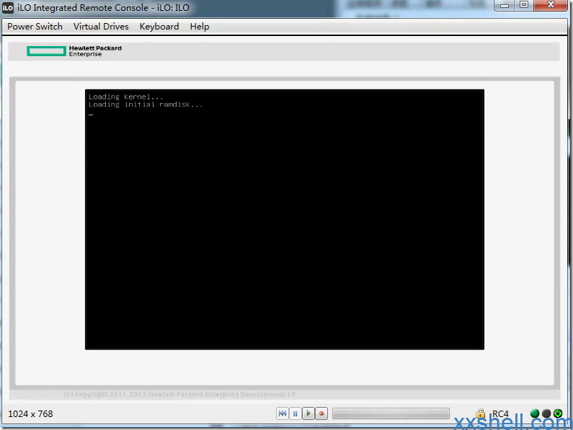Screen dimensions: 573x430
Task: Expand the Keyboard menu
Action: pos(159,27)
